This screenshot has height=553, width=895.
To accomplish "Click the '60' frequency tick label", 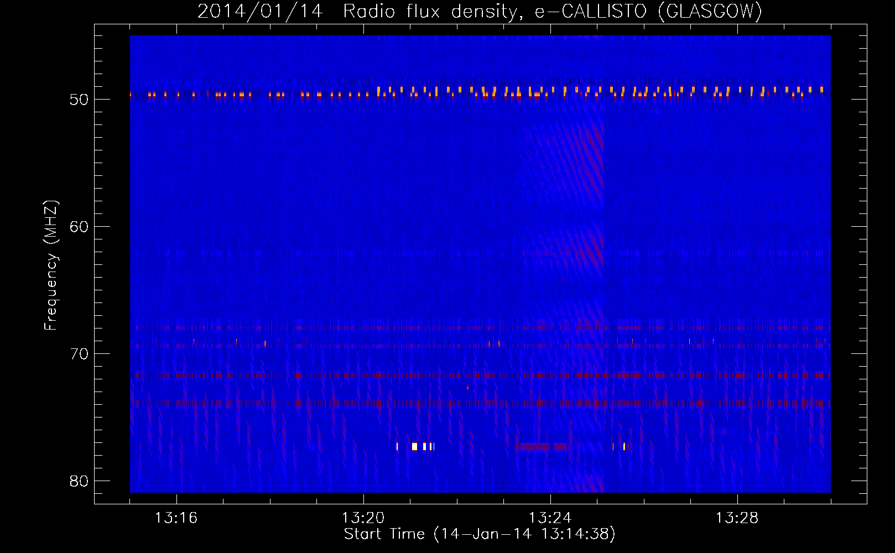I will (x=79, y=227).
